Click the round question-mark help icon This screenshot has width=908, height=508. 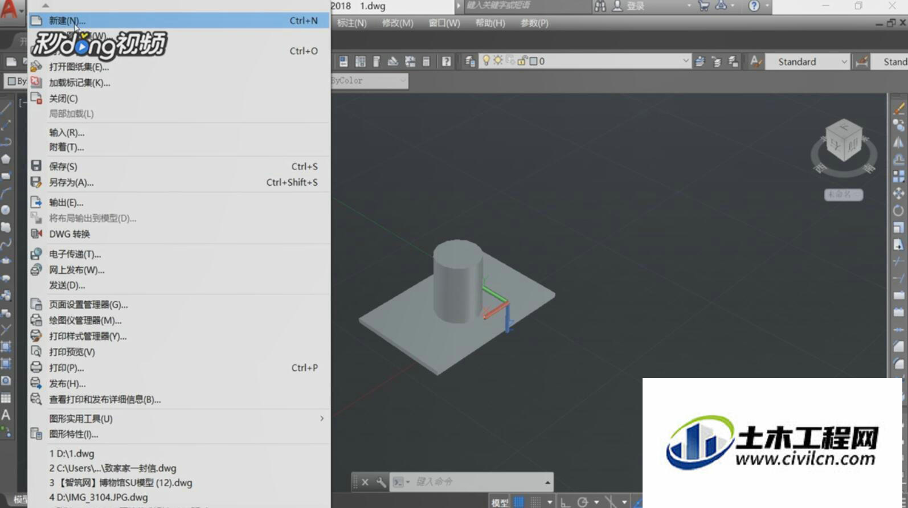pyautogui.click(x=754, y=6)
